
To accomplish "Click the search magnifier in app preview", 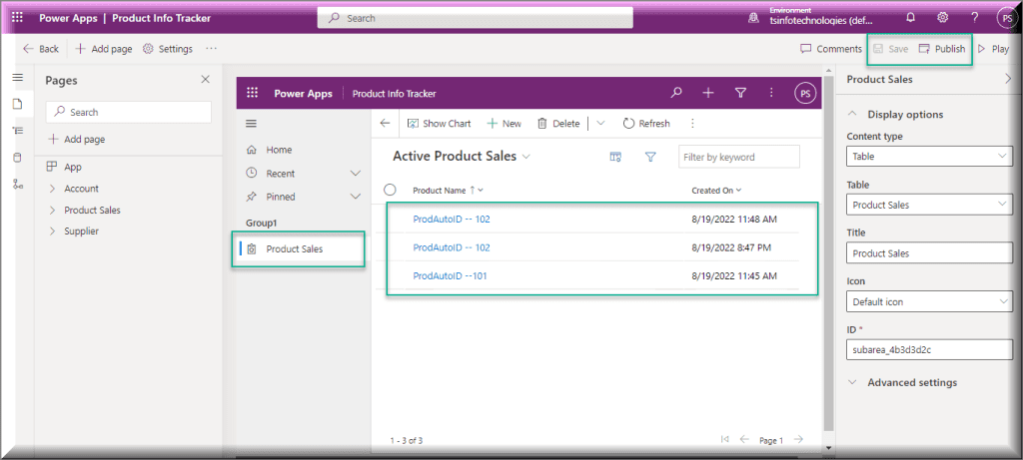I will pos(676,93).
